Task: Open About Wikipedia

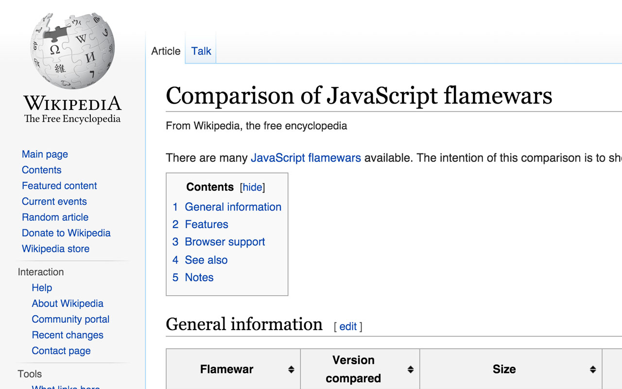Action: click(x=68, y=303)
